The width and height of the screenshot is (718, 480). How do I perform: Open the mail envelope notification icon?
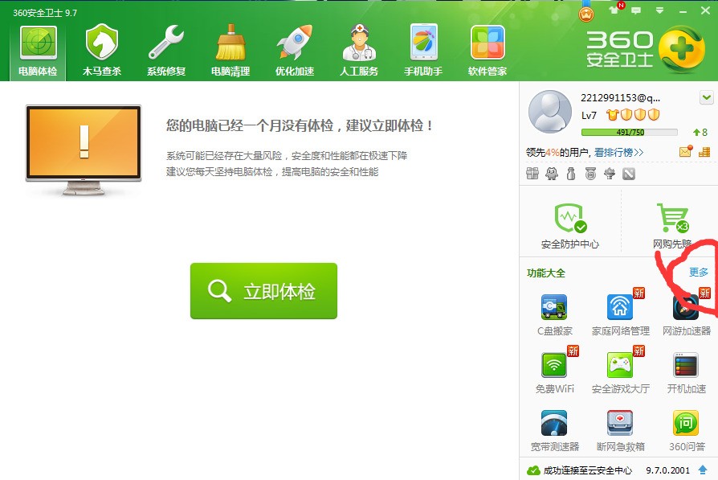(x=686, y=151)
